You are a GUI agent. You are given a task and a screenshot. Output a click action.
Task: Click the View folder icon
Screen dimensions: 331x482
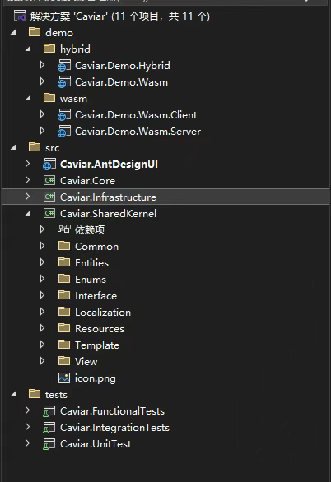[64, 361]
